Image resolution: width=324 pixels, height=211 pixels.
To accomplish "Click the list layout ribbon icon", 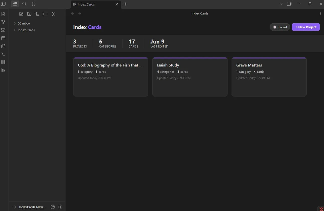I will tap(3, 62).
